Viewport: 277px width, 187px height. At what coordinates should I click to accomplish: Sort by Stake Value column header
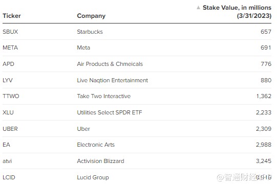point(237,12)
